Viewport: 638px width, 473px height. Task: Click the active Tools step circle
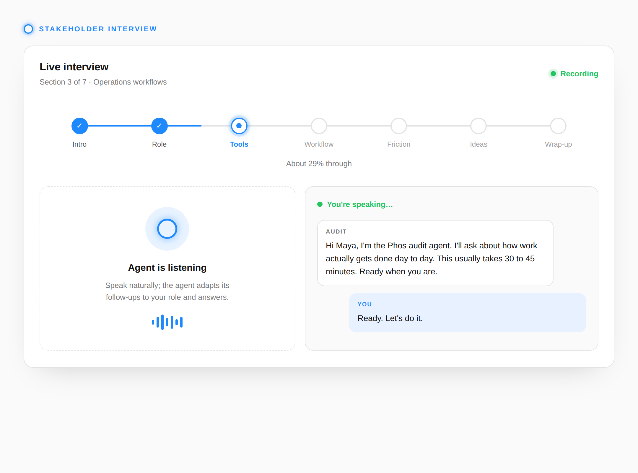click(x=239, y=126)
